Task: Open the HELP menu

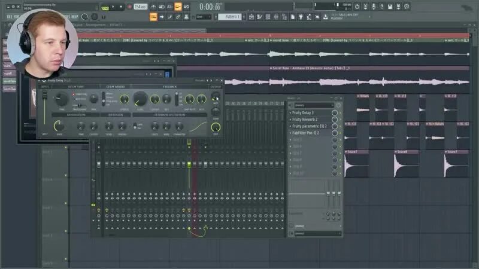Action: tap(75, 17)
